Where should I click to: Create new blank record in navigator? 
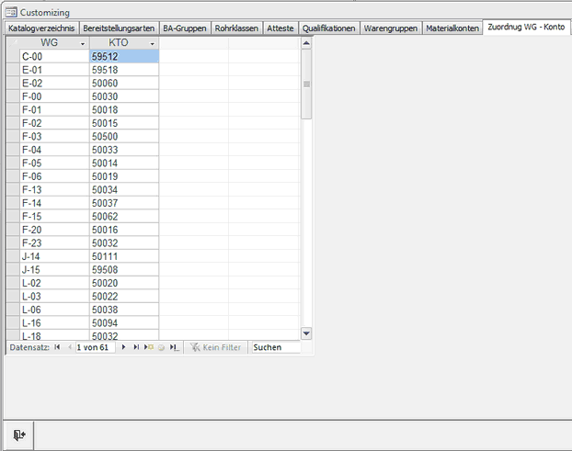pyautogui.click(x=148, y=348)
